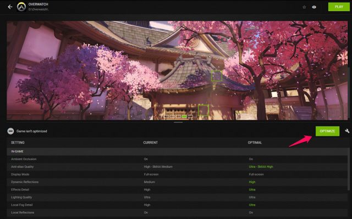Click the SETTING column header

[x=18, y=143]
